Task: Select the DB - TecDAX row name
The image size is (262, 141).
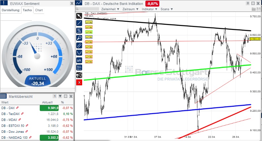Action: (x=11, y=114)
